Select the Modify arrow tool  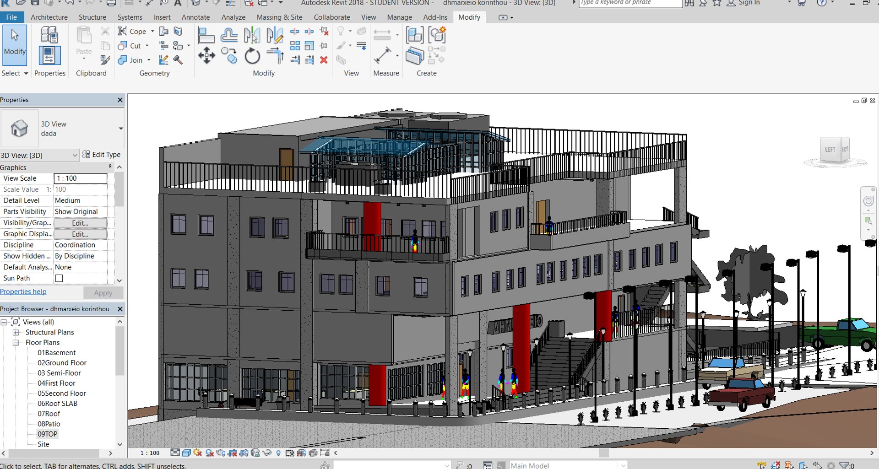15,45
